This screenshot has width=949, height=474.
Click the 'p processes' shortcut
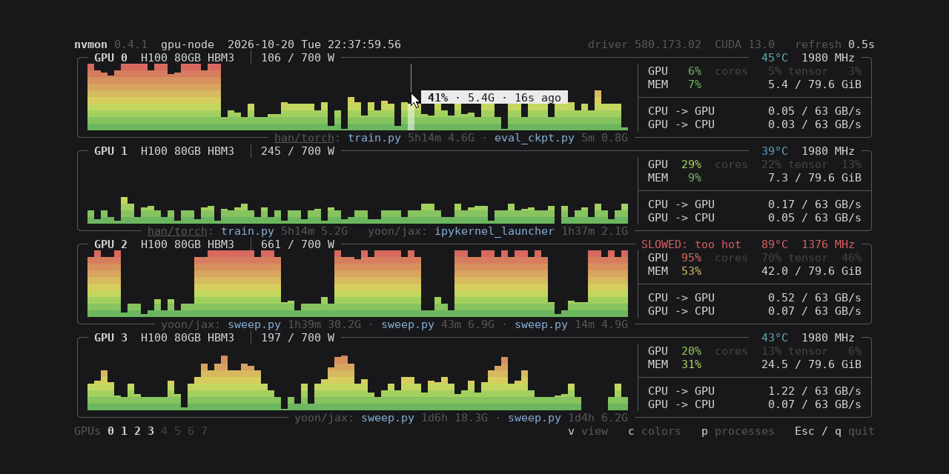pos(738,431)
